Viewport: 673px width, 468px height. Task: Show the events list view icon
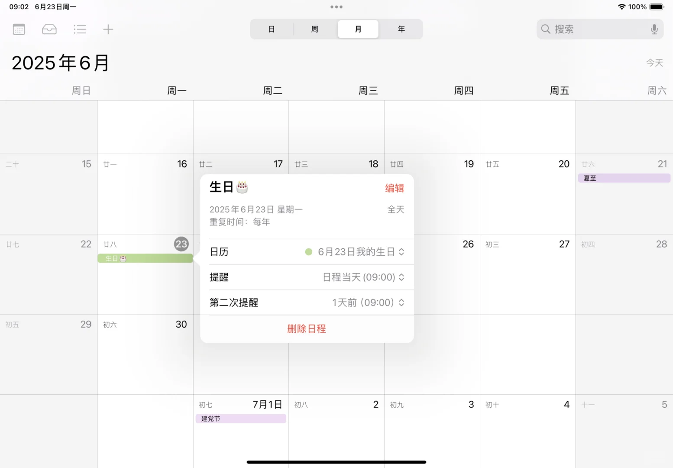80,29
